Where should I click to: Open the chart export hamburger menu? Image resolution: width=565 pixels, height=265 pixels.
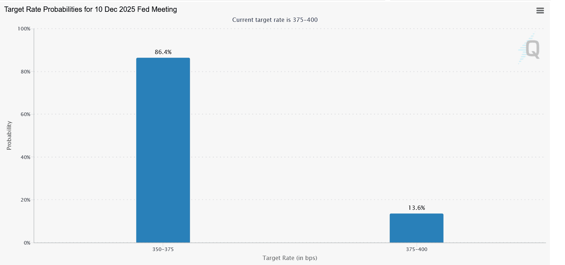540,10
